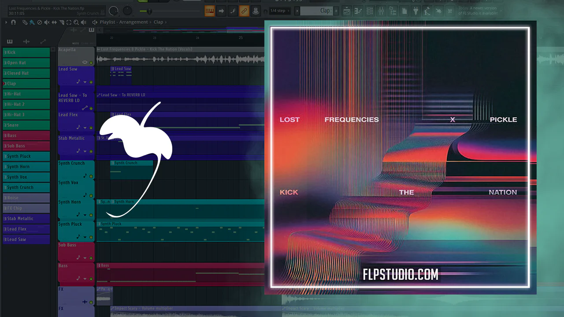Show automation clips in picker panel
This screenshot has width=564, height=317.
click(43, 41)
